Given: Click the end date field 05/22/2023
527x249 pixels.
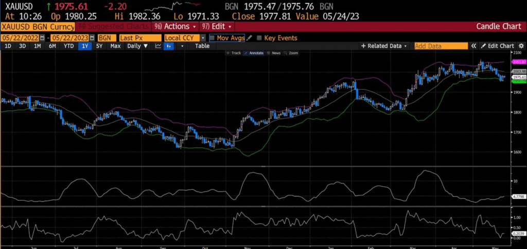Looking at the screenshot, I should coord(70,38).
